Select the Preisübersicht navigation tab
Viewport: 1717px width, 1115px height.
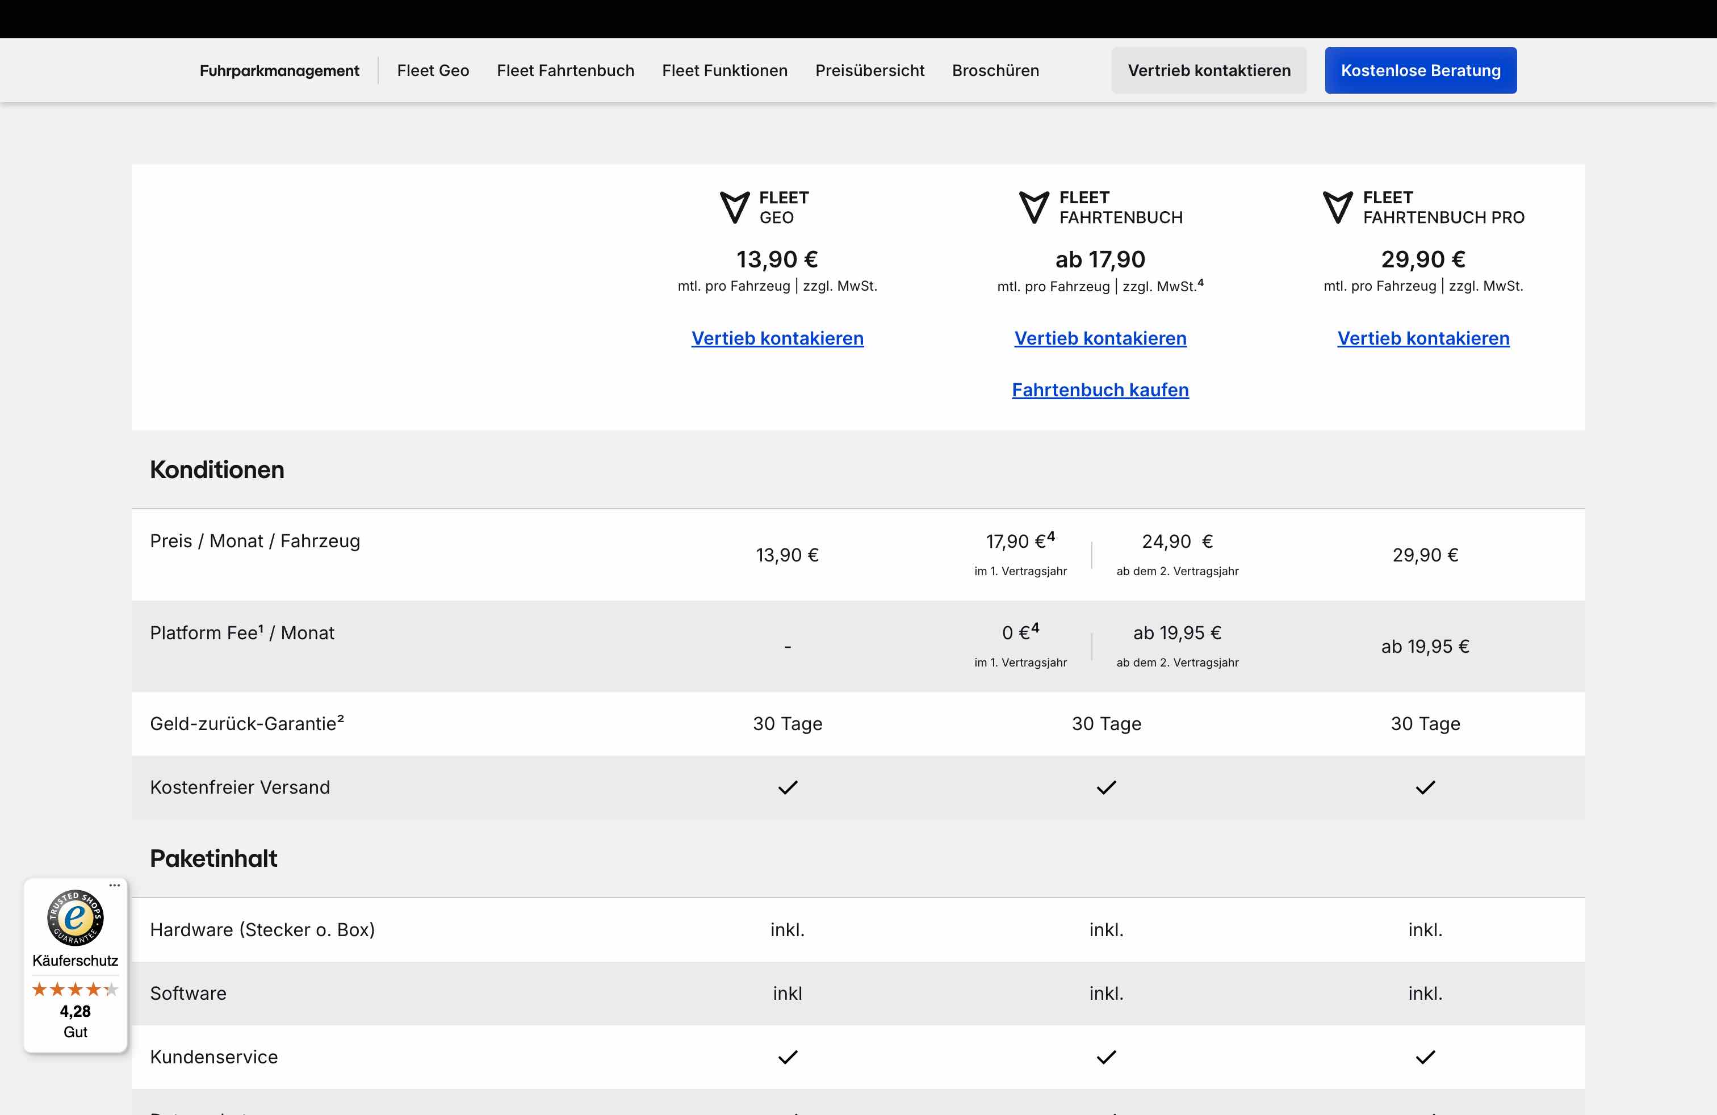tap(869, 70)
